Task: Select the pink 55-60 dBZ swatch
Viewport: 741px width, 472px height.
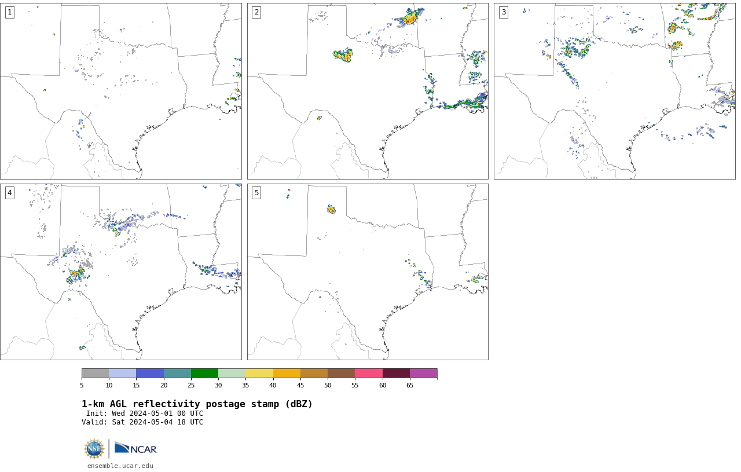Action: (369, 373)
